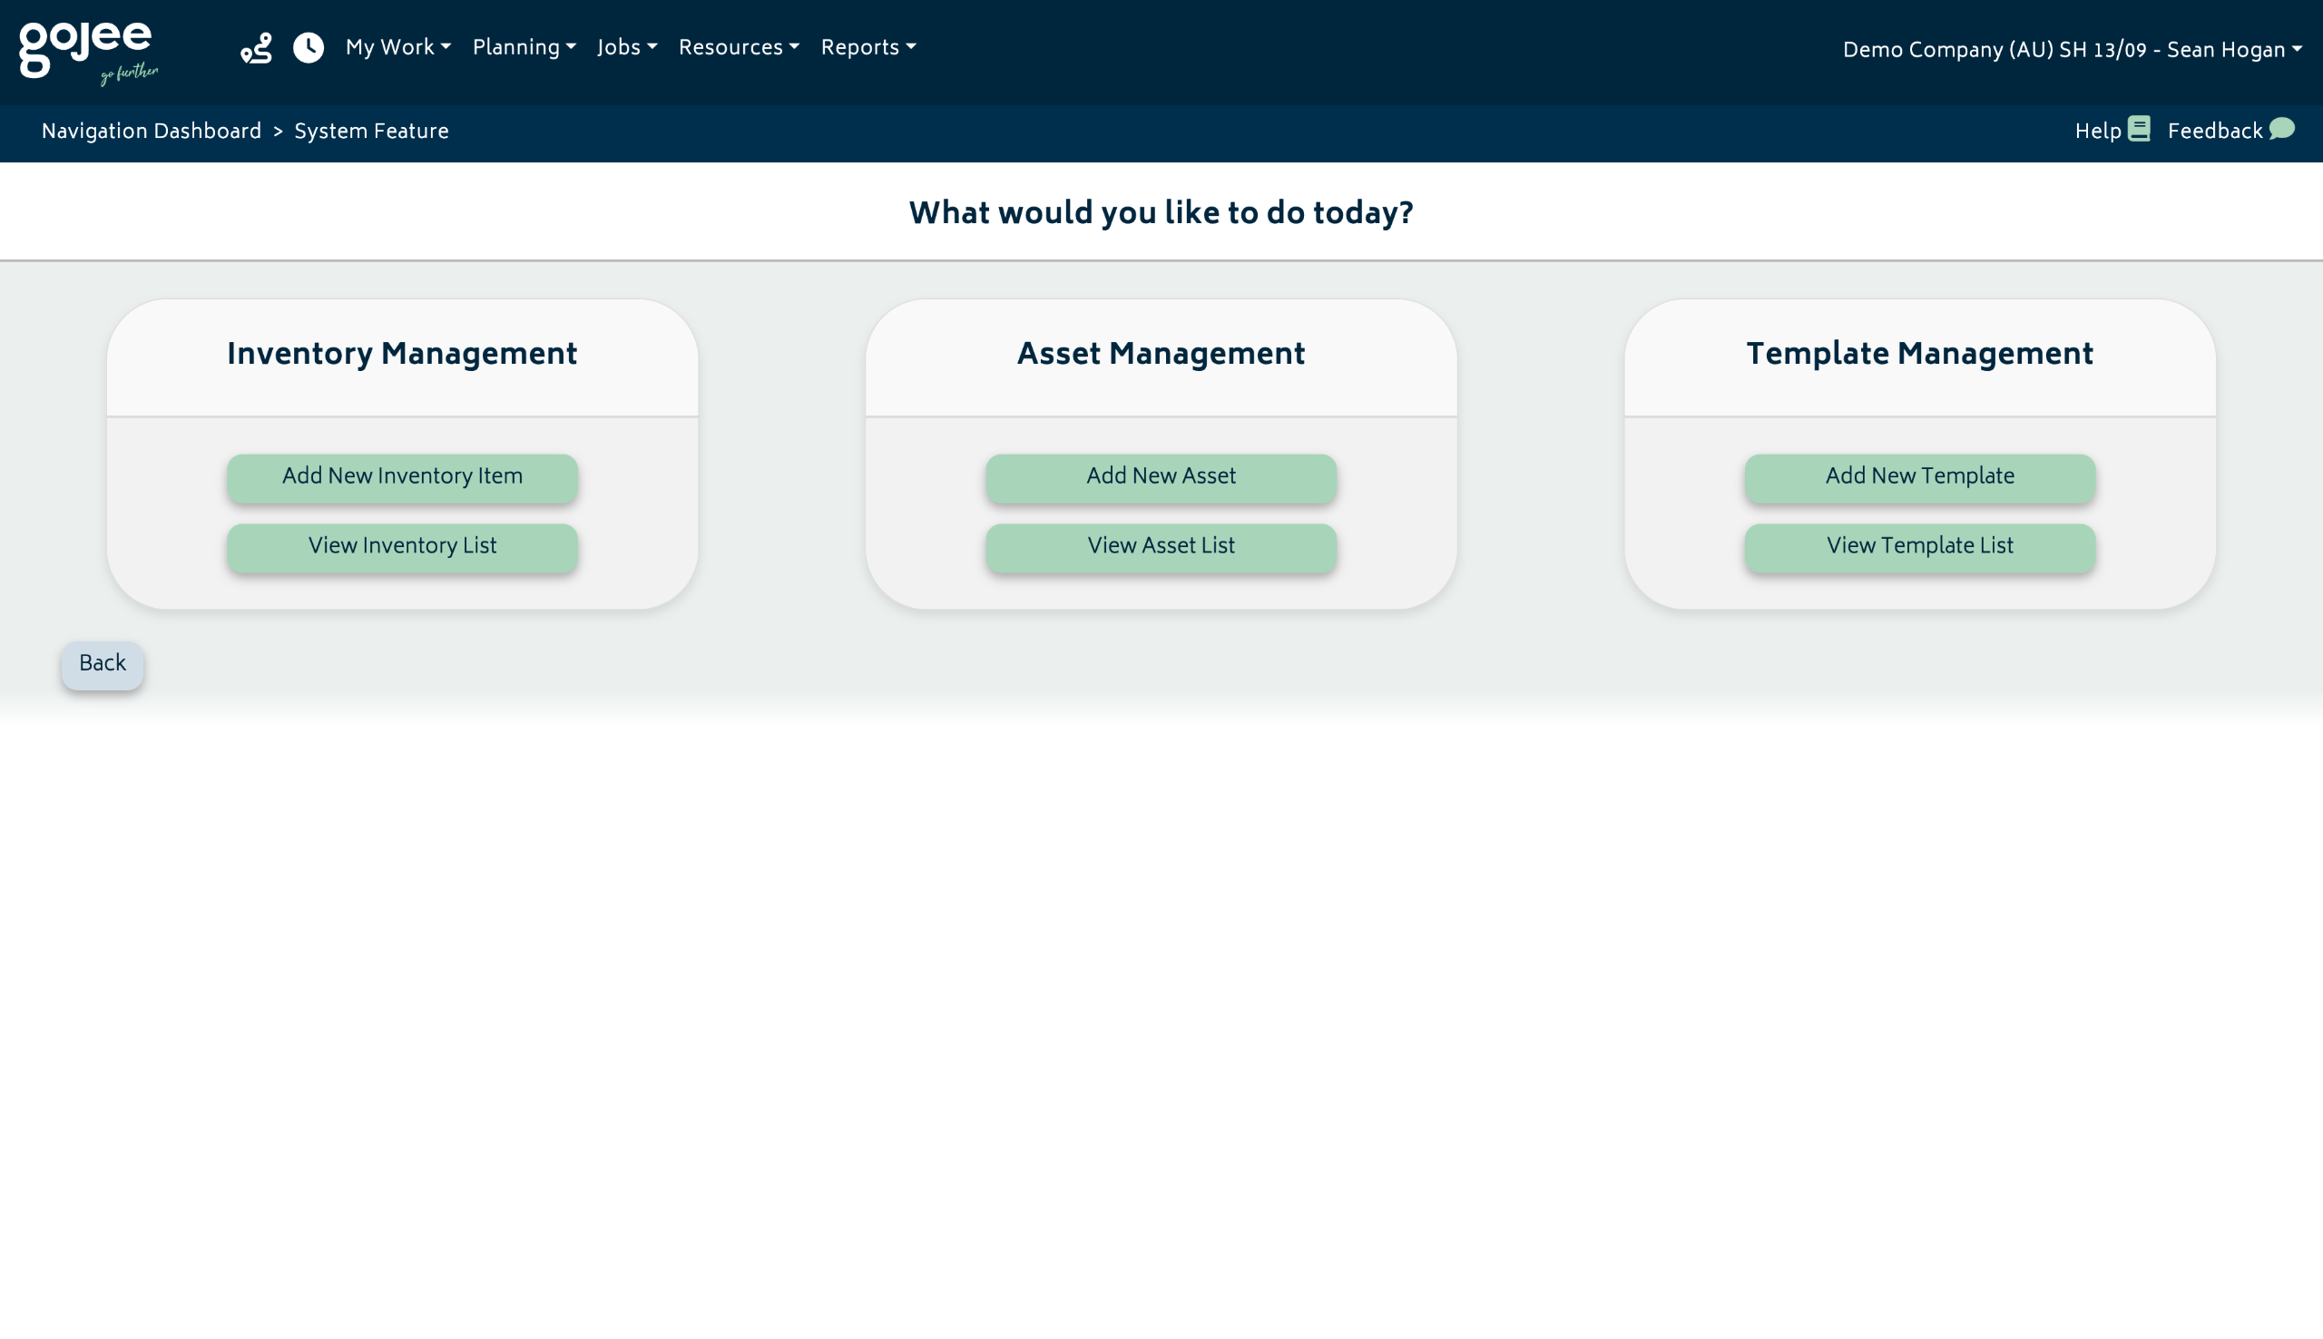Image resolution: width=2323 pixels, height=1339 pixels.
Task: Open View Template List
Action: 1919,546
